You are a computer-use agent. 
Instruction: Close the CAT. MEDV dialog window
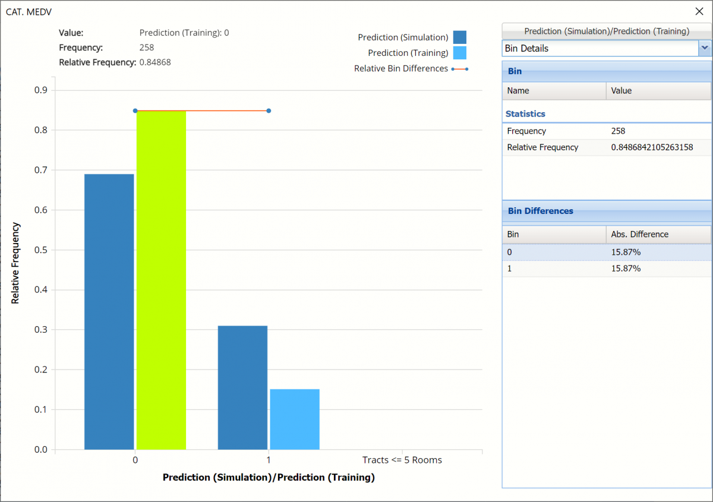[699, 11]
